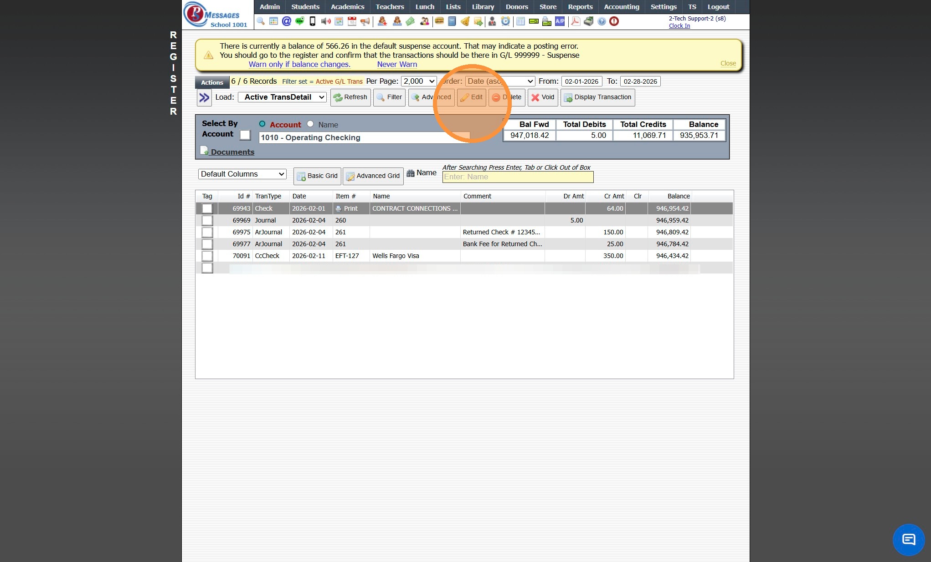This screenshot has height=562, width=931.
Task: Open the red calendar icon
Action: [352, 21]
